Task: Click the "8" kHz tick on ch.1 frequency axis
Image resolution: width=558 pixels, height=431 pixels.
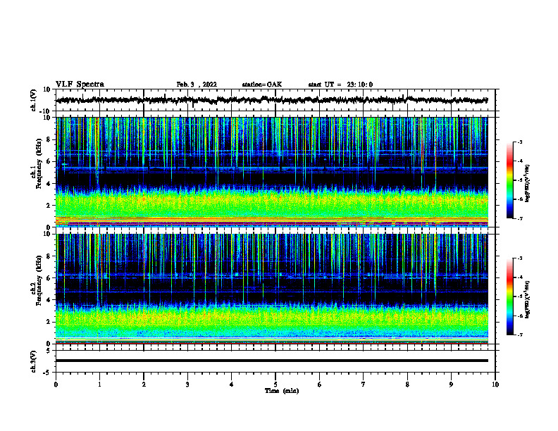Action: pyautogui.click(x=49, y=139)
